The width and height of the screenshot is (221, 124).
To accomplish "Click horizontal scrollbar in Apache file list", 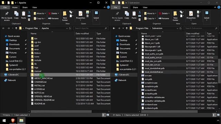I will 61,112.
